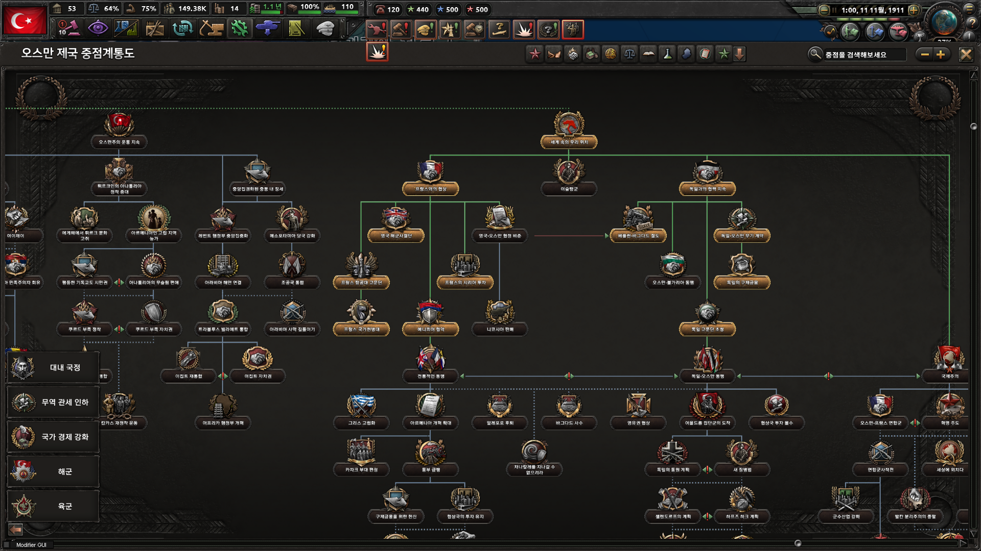This screenshot has width=981, height=551.
Task: Decrease game speed with the minus button
Action: [x=824, y=10]
